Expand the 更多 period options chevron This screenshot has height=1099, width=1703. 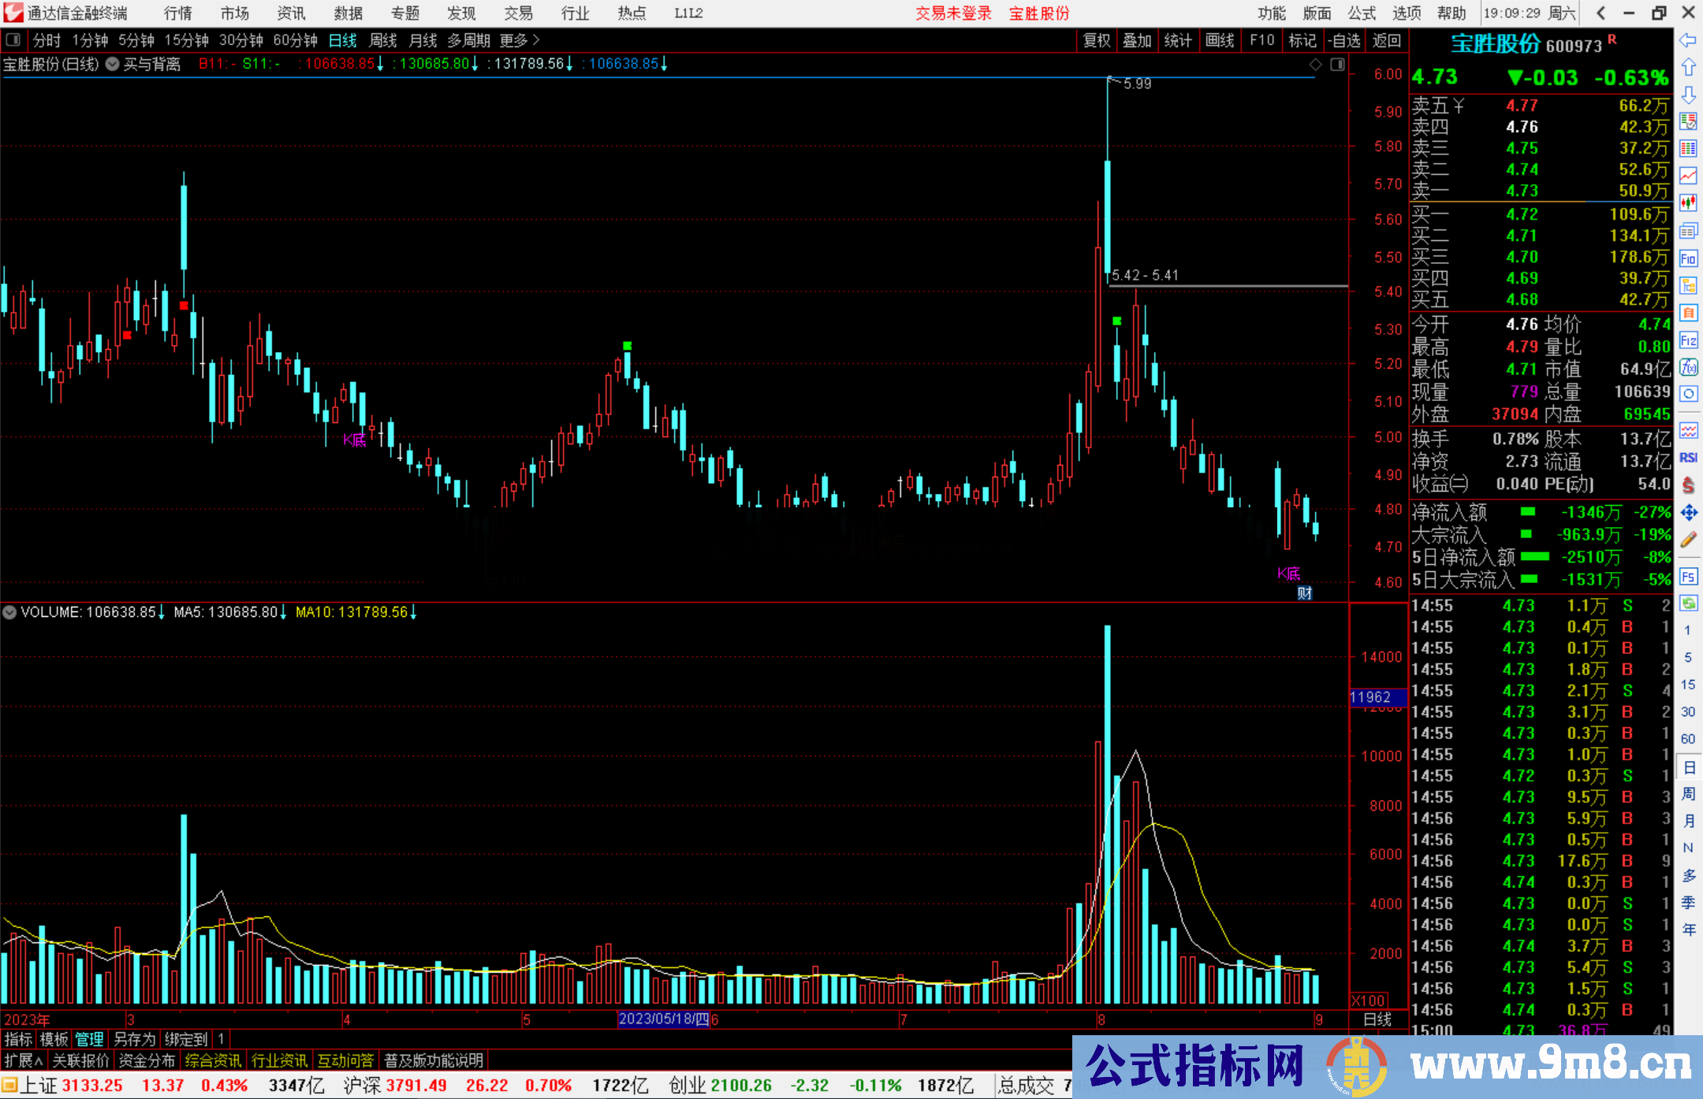point(536,40)
